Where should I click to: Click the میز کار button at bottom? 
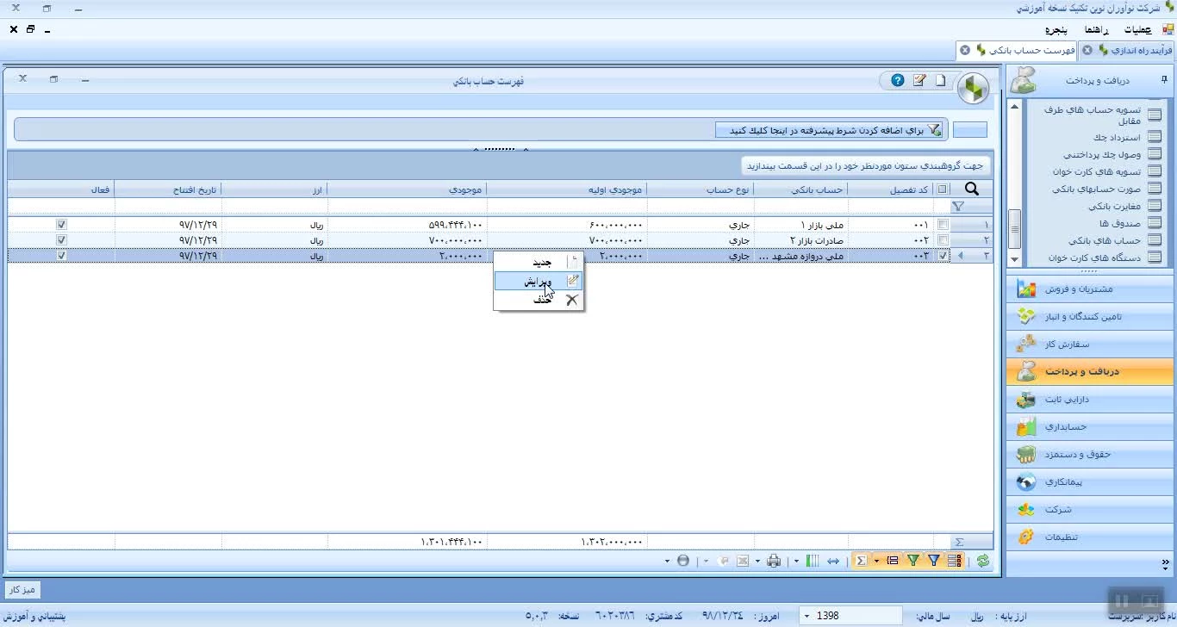pos(23,590)
